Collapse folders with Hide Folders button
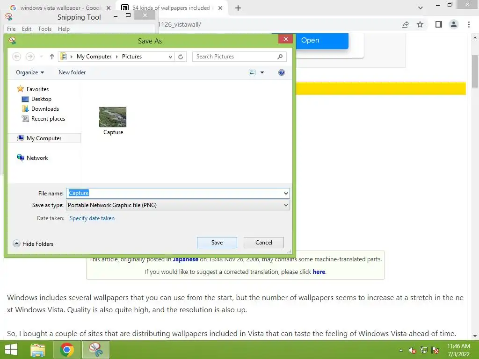 click(33, 244)
